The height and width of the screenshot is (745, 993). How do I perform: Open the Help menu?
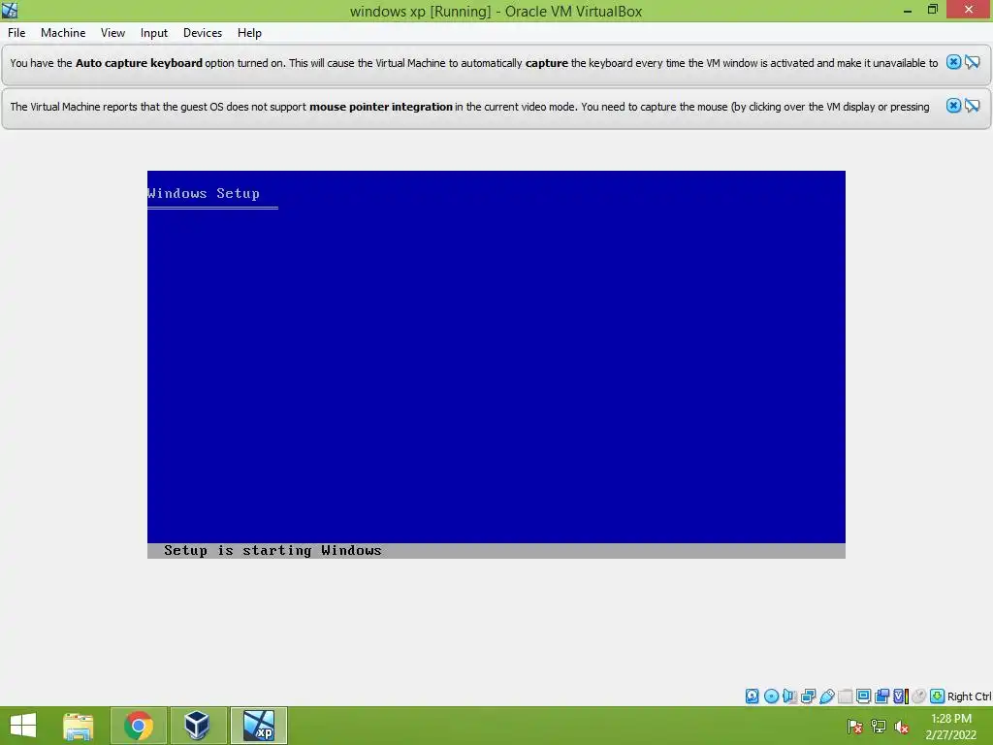pyautogui.click(x=249, y=33)
